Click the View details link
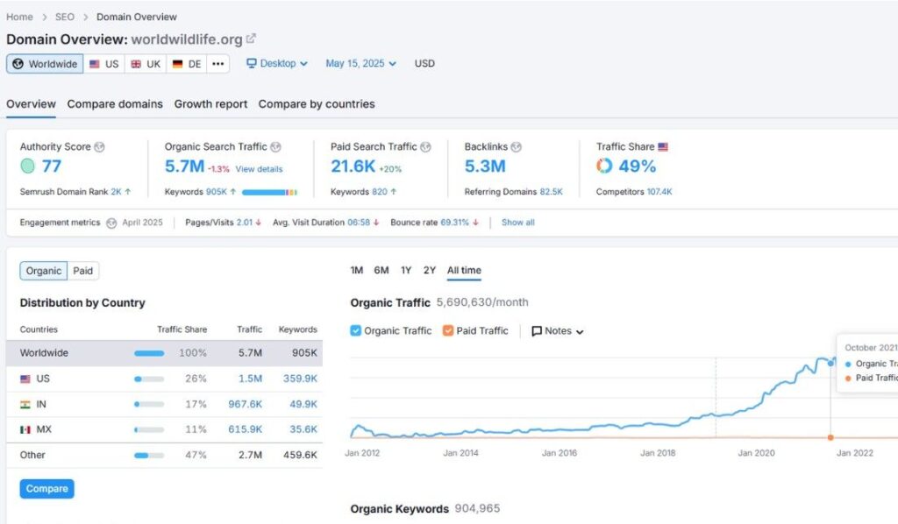 pyautogui.click(x=259, y=169)
